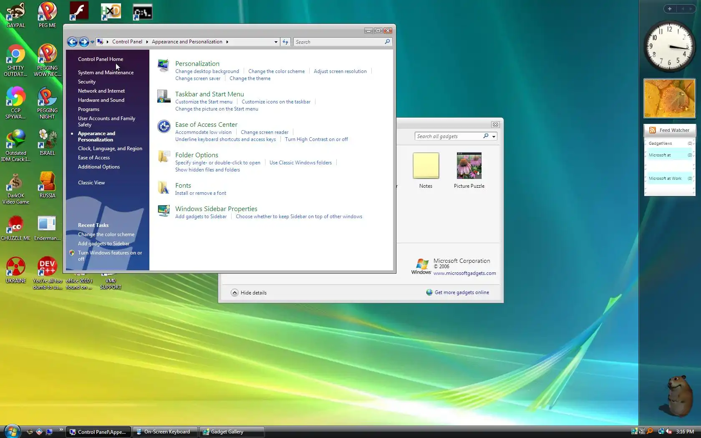Open the Windows Sidebar Properties icon
The height and width of the screenshot is (438, 701).
click(164, 211)
